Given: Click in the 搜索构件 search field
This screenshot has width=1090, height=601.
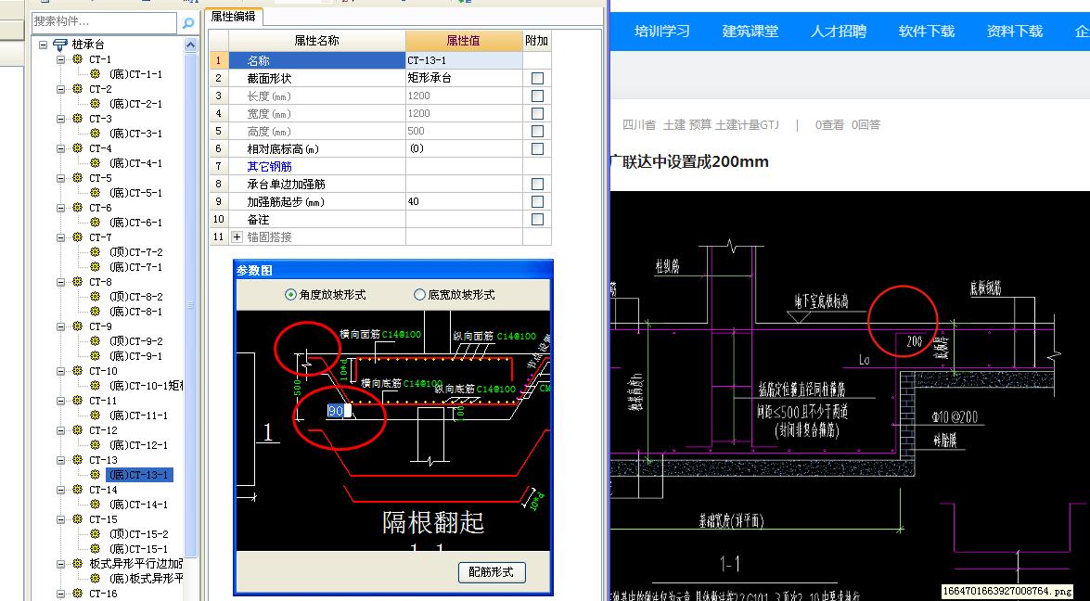Looking at the screenshot, I should pos(105,22).
